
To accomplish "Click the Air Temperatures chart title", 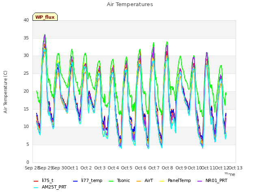I will point(130,4).
